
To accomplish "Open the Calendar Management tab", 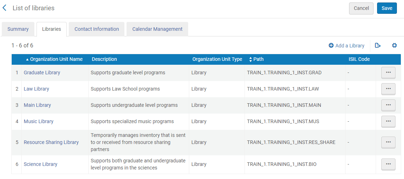I will click(157, 29).
